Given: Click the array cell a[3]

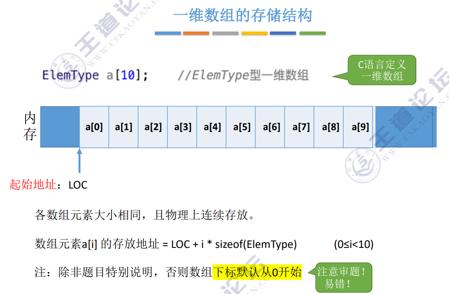Looking at the screenshot, I should (182, 127).
